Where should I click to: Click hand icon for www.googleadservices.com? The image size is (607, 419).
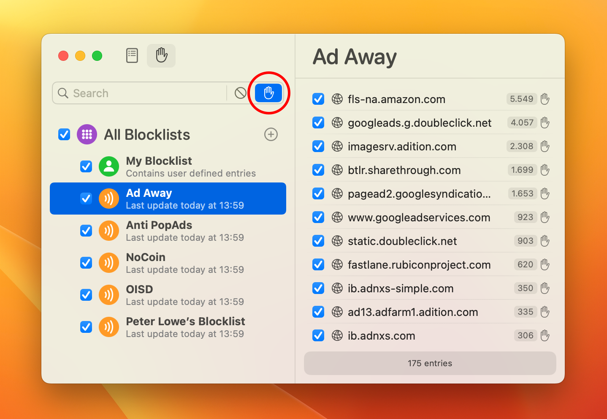(545, 217)
